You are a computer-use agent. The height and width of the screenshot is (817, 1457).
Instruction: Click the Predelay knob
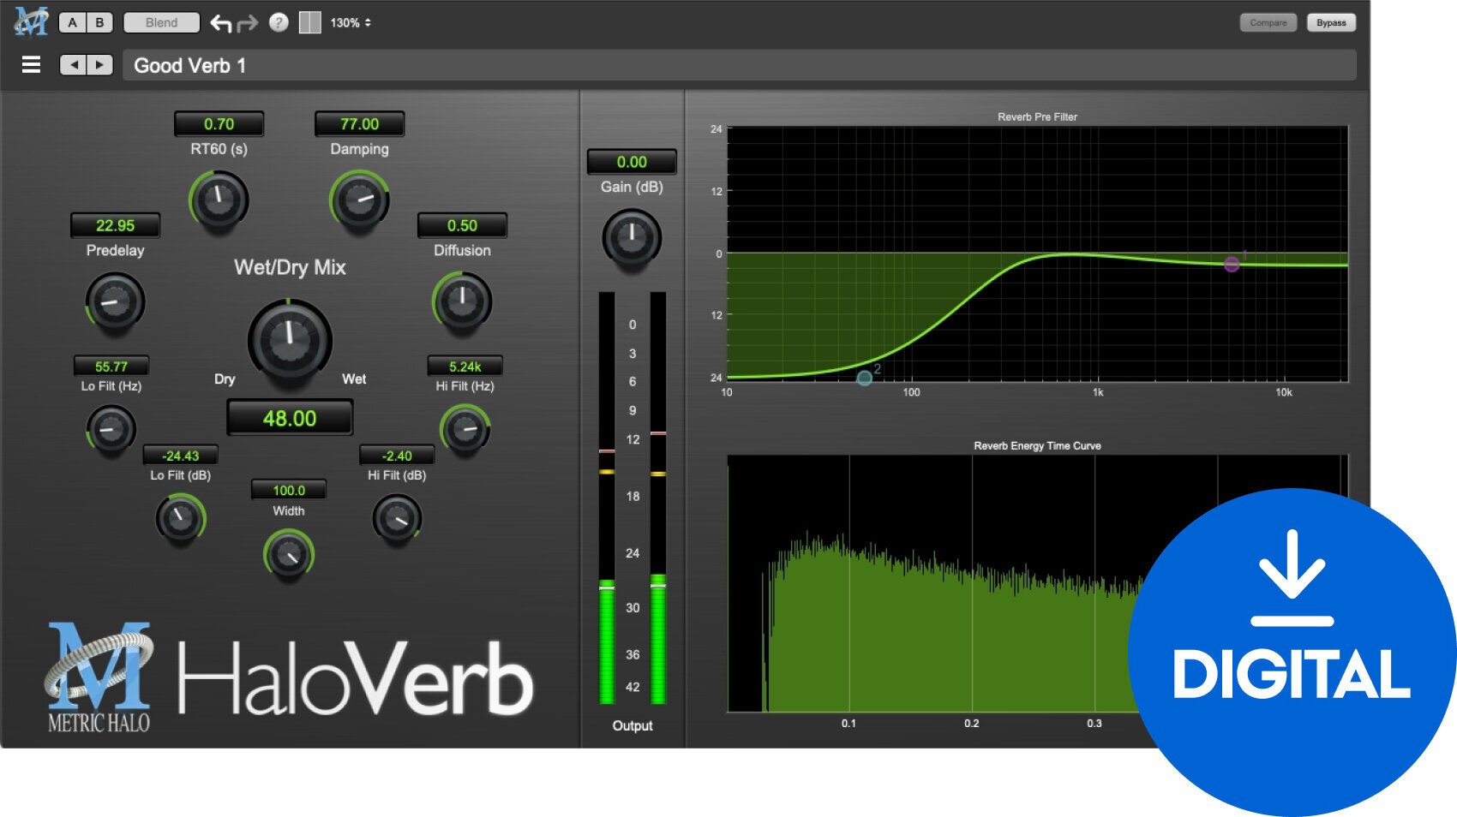click(115, 302)
